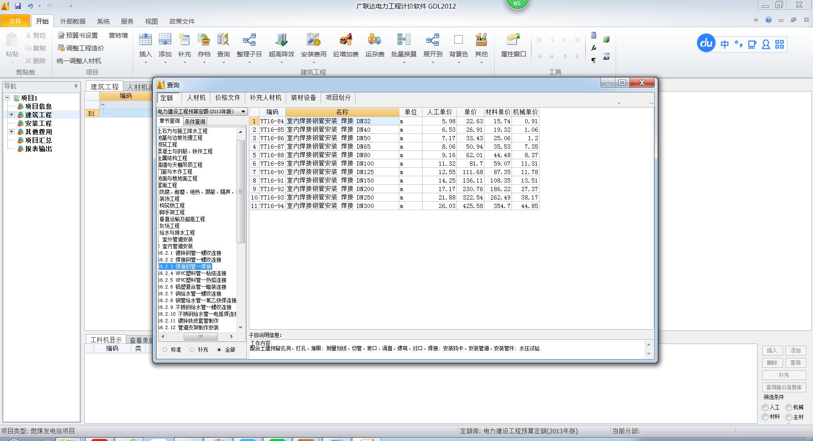Click the 存档 (Archive) ribbon icon
The width and height of the screenshot is (813, 441).
tap(204, 40)
